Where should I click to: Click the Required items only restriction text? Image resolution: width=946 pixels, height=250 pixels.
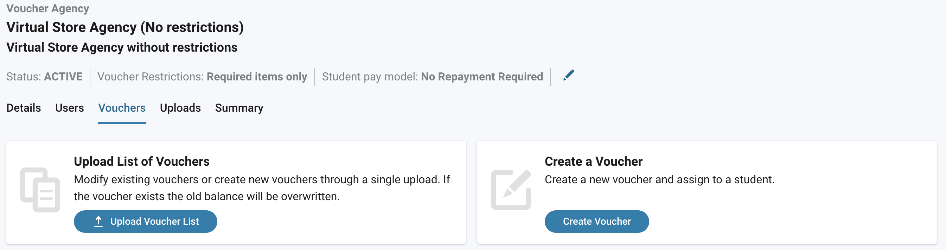(x=257, y=77)
